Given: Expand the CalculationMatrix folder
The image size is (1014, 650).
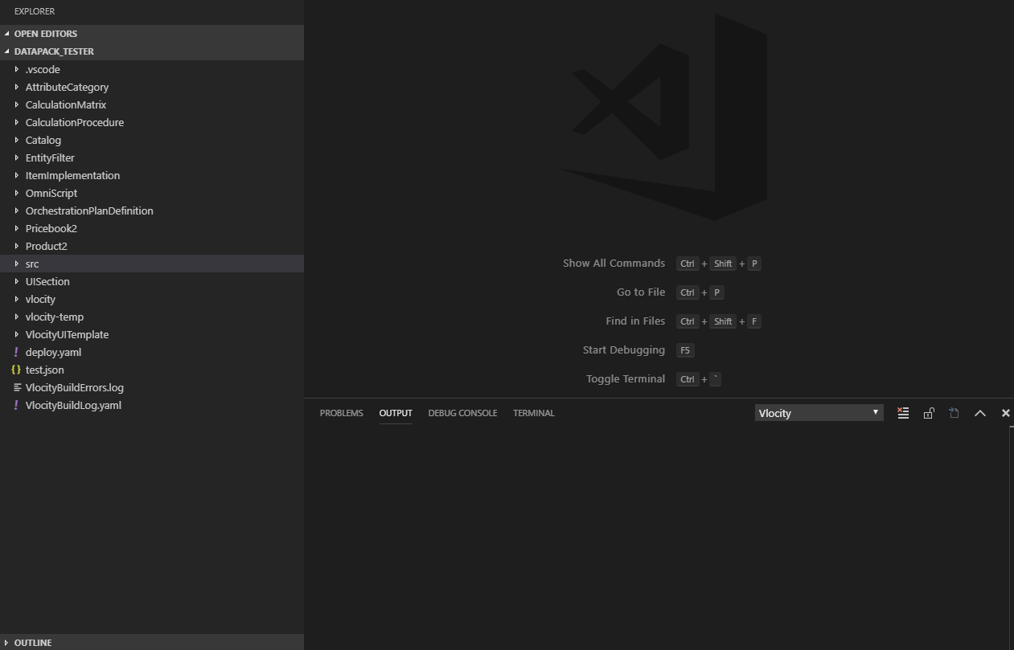Looking at the screenshot, I should pos(152,104).
